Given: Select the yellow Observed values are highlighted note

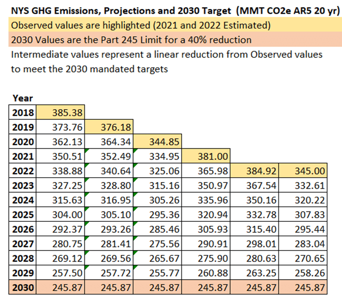Looking at the screenshot, I should pos(141,25).
